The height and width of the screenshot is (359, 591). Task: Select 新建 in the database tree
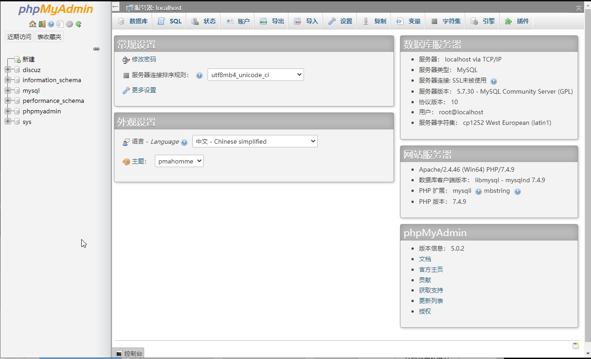(28, 60)
